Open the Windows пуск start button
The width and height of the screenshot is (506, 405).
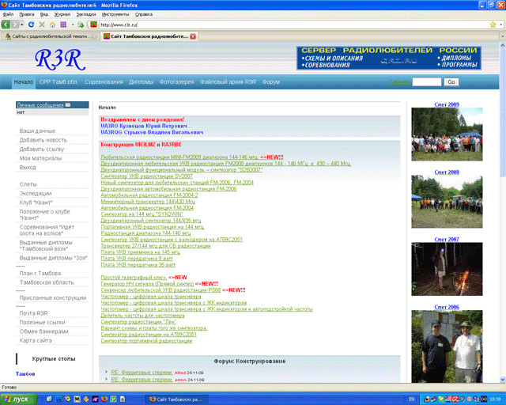pos(16,399)
